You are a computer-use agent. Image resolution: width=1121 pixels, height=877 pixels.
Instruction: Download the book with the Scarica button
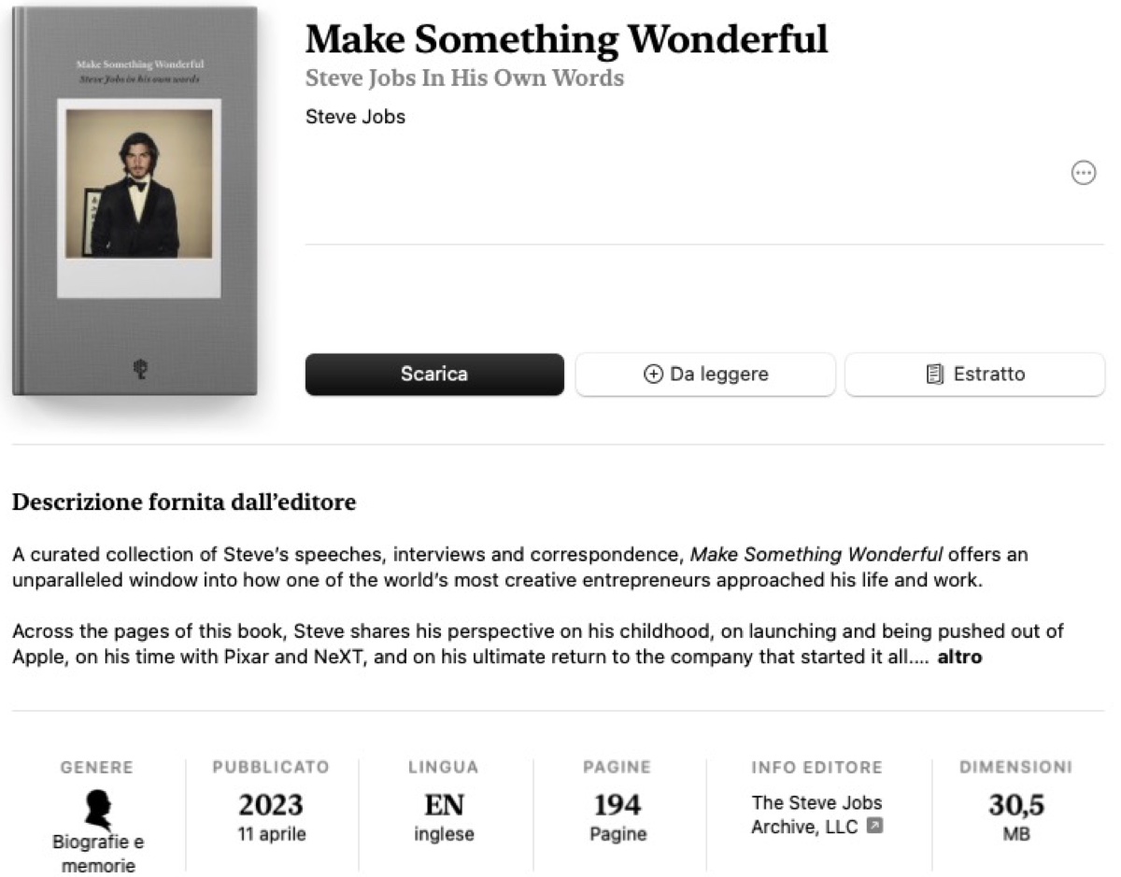(x=434, y=375)
